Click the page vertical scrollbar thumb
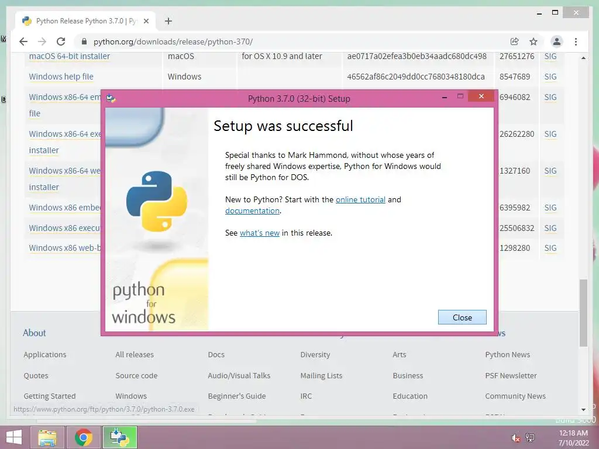Image resolution: width=599 pixels, height=449 pixels. (x=583, y=313)
